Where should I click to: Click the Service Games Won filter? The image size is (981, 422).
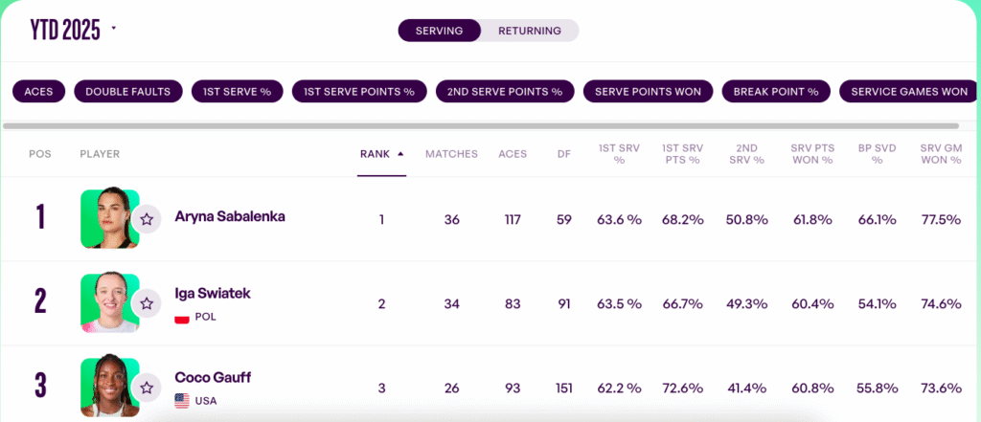pos(909,91)
